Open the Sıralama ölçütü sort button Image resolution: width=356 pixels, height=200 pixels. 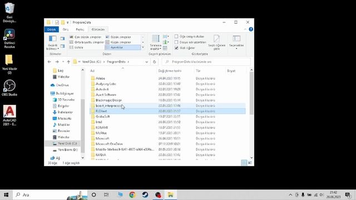156,42
